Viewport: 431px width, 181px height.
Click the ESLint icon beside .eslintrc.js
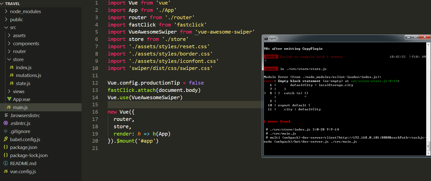(x=6, y=123)
